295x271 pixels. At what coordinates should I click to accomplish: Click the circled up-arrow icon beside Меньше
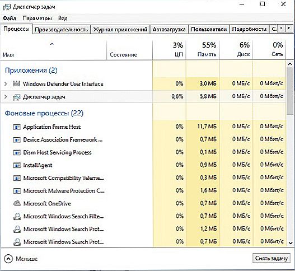pos(8,259)
